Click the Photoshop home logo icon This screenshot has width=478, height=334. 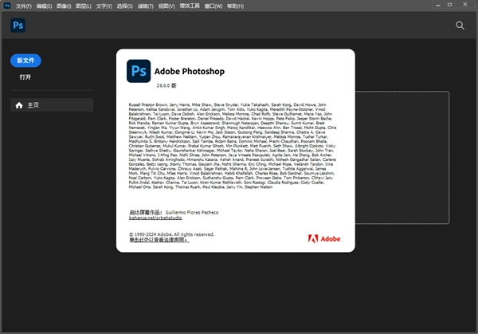pos(18,26)
